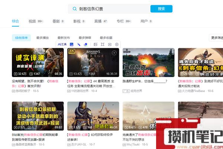The height and width of the screenshot is (149, 223).
Task: Click the download icon in floating toolbar
Action: (110, 44)
